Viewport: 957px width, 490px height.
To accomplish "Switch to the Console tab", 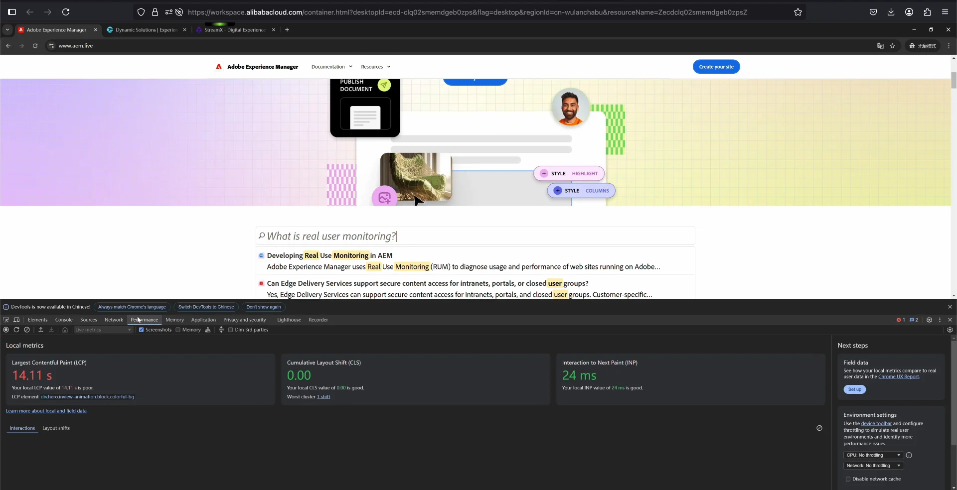I will click(x=64, y=320).
